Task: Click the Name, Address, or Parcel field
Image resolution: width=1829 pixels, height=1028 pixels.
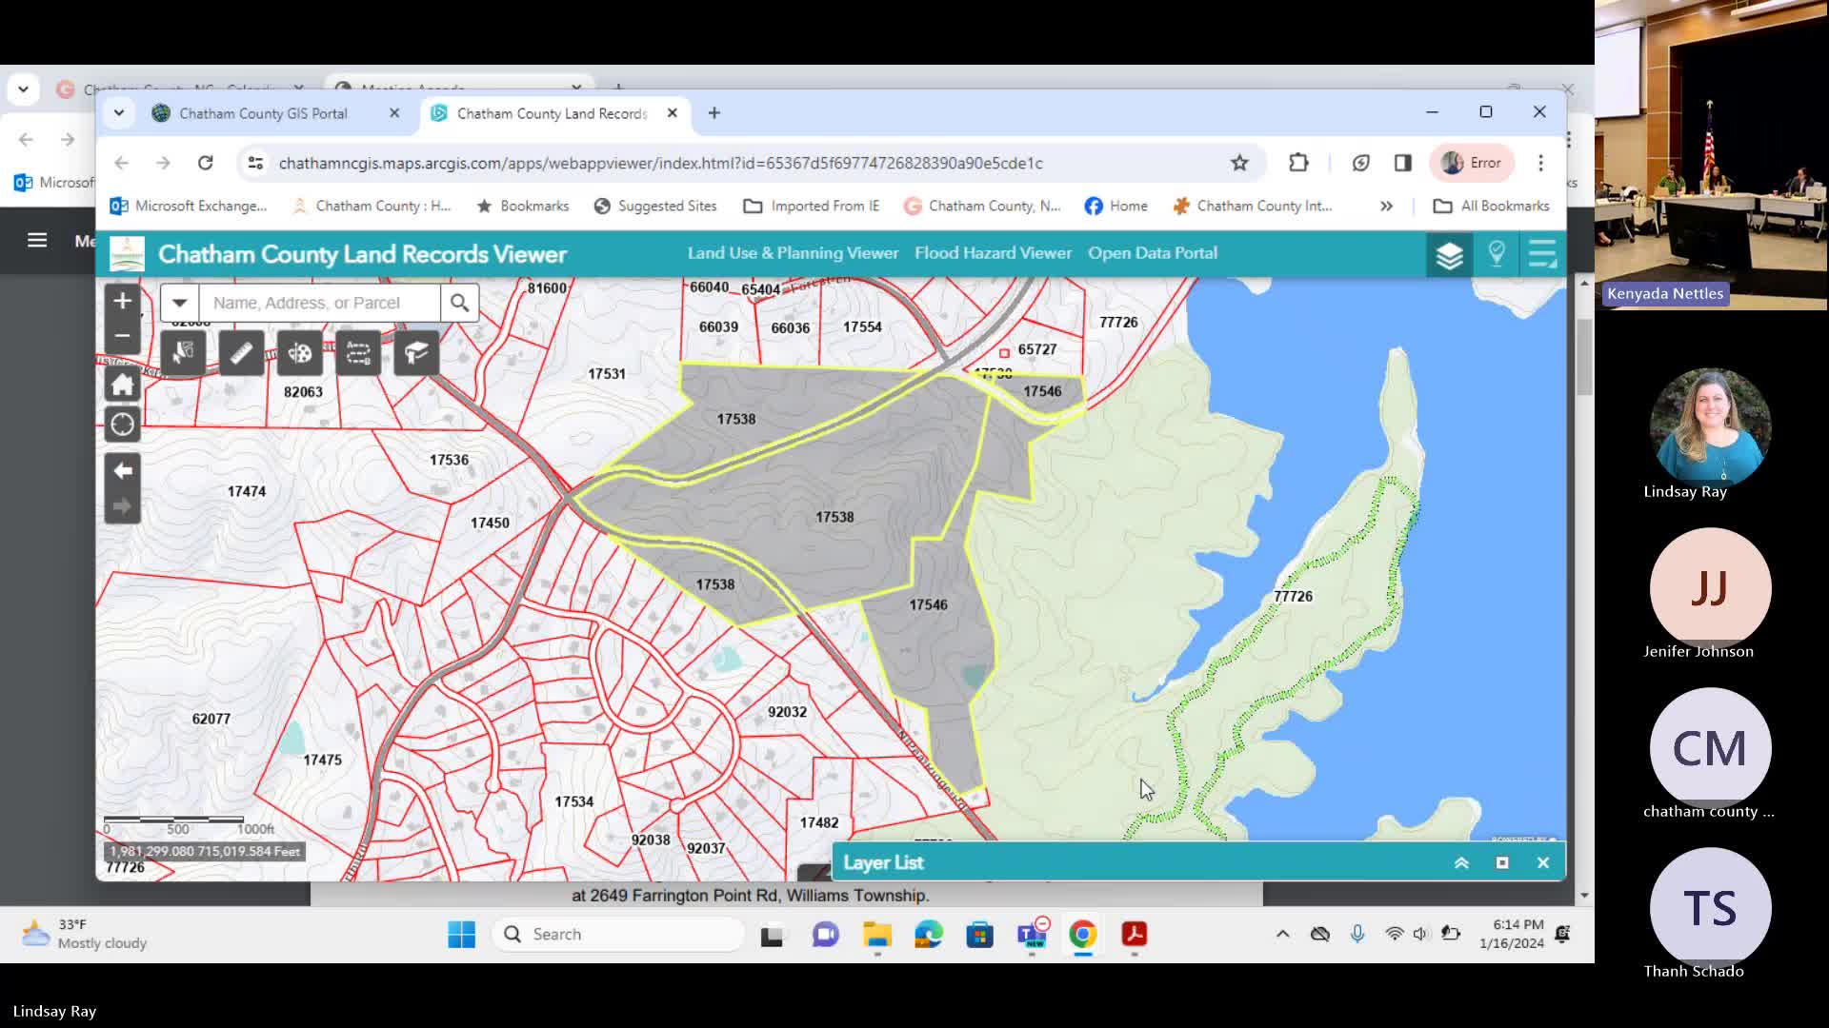Action: tap(319, 303)
